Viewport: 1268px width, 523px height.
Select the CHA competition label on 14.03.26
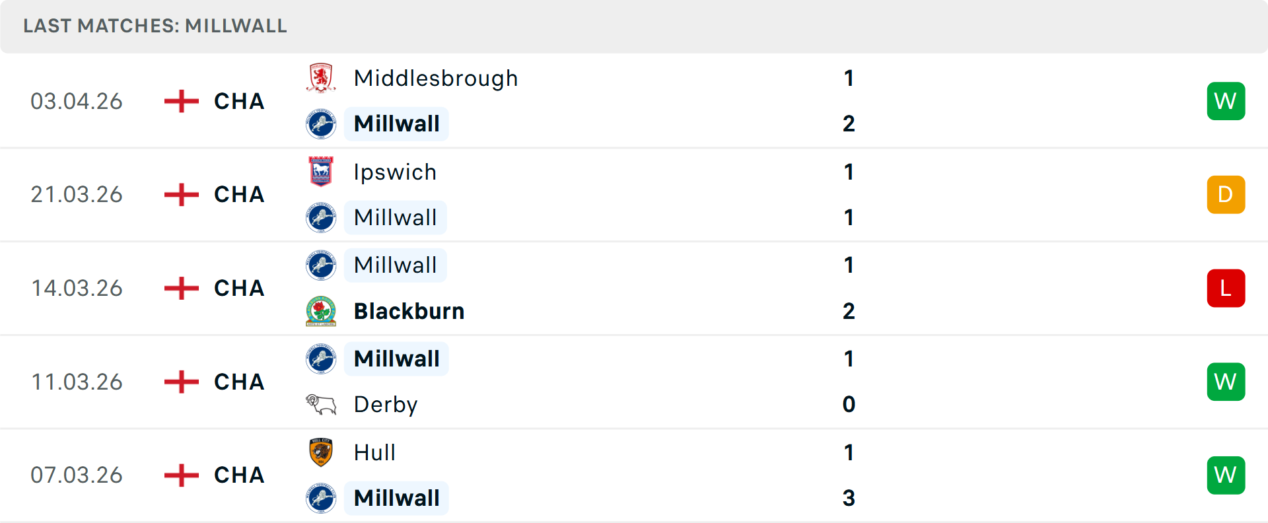[238, 288]
